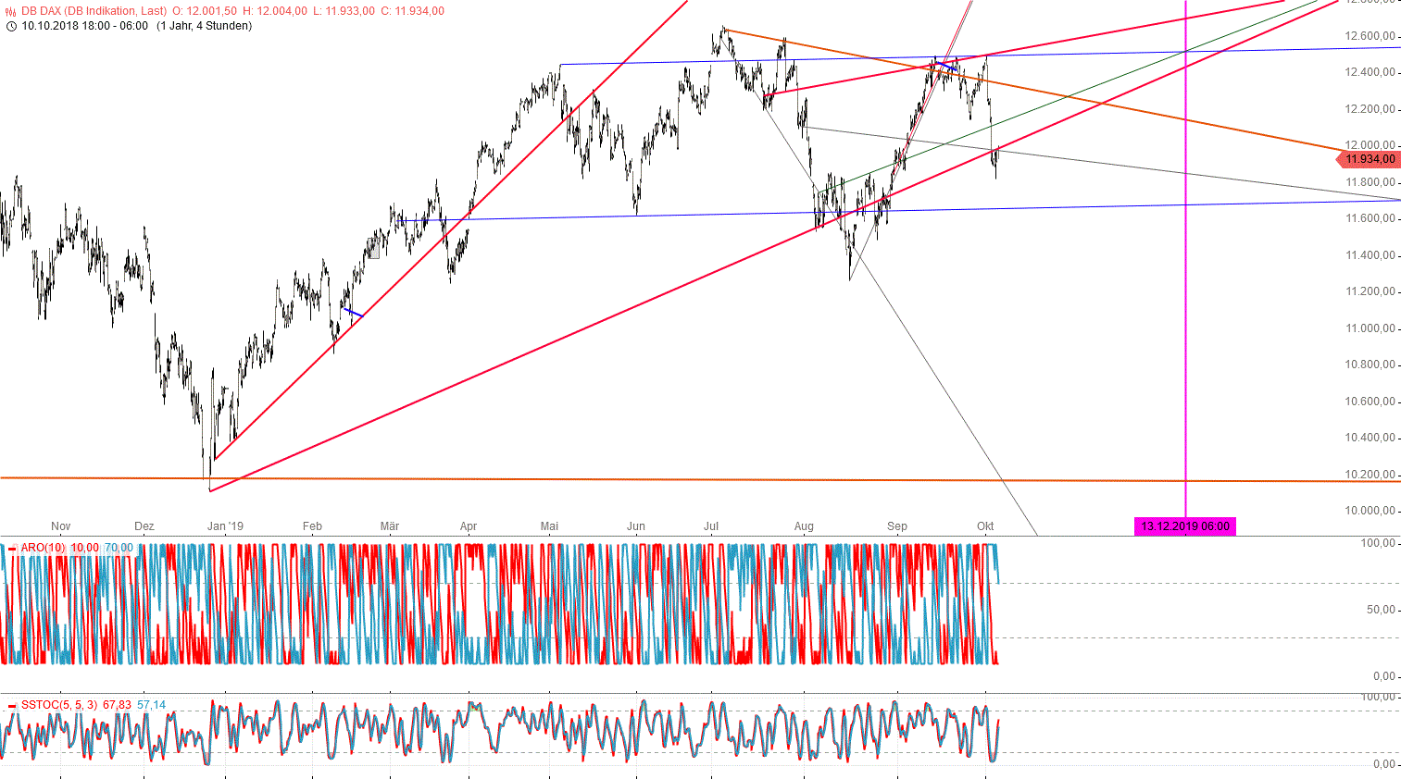Click the 11.600,00 price axis label

[1370, 218]
